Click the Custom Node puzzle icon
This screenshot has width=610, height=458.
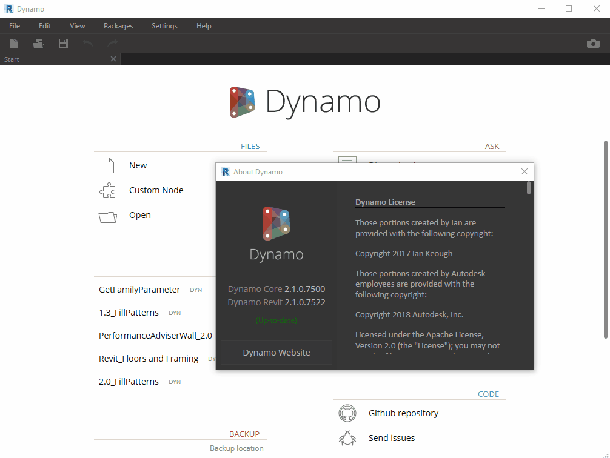(x=108, y=190)
